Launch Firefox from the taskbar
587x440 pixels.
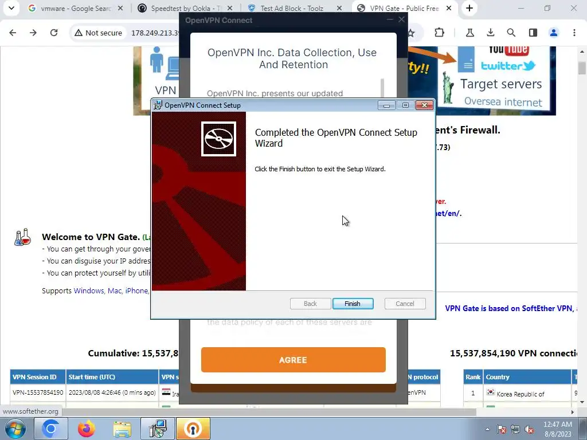tap(87, 429)
